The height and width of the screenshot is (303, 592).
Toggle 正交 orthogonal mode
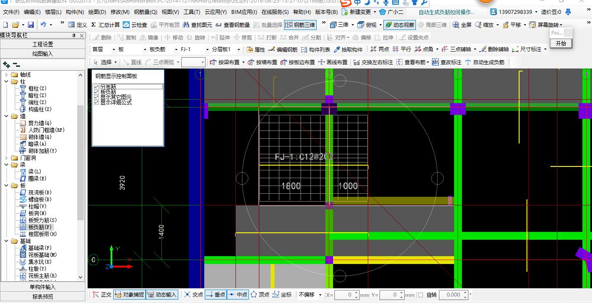pyautogui.click(x=102, y=295)
